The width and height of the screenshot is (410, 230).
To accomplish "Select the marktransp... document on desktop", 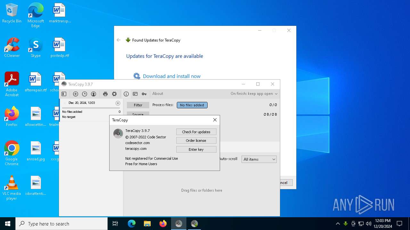I will 60,13.
